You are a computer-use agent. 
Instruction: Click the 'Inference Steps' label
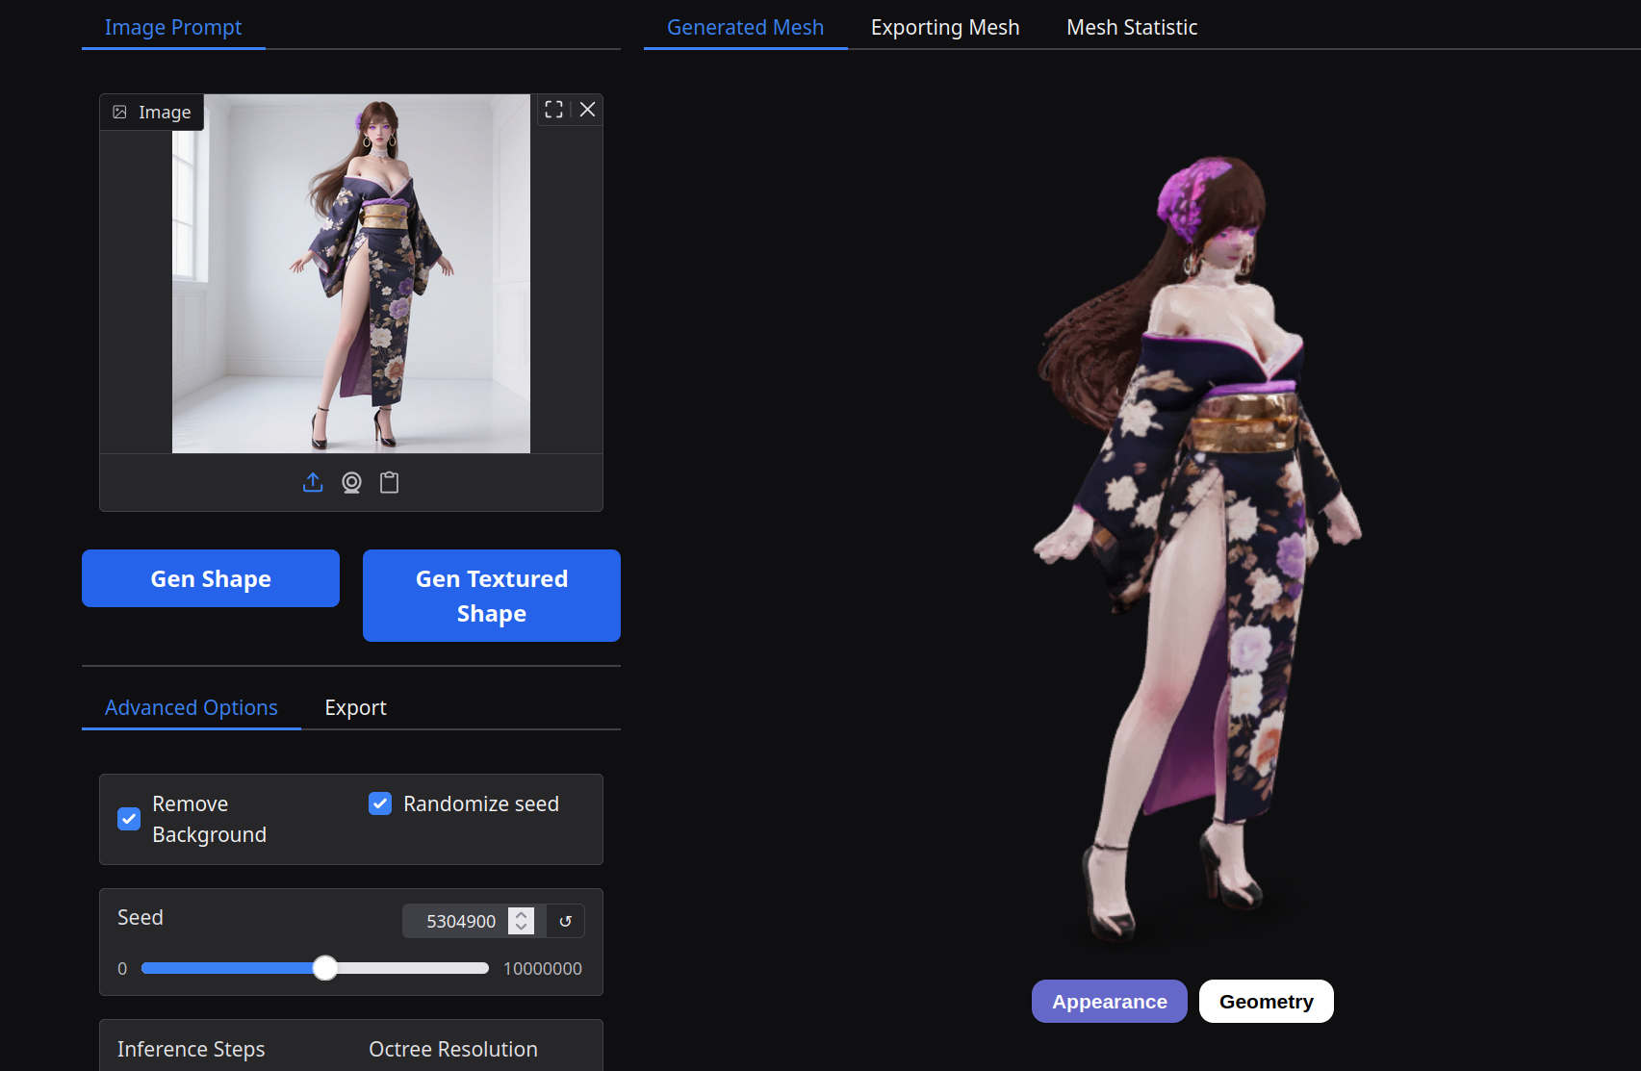(191, 1049)
